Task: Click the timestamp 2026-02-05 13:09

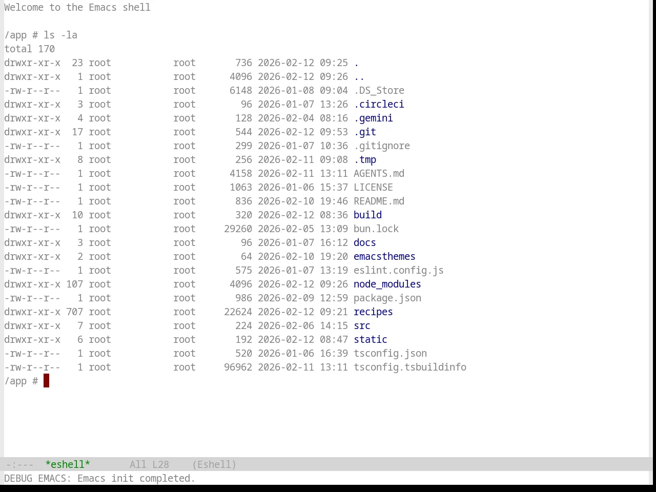Action: 303,229
